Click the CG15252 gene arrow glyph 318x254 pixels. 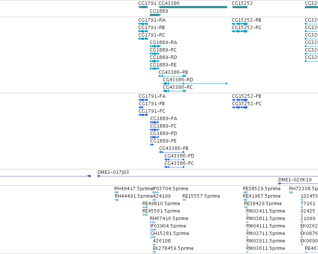pos(240,7)
